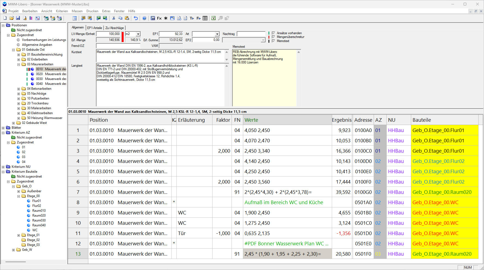
Task: Expand the 02 Gebäude West node
Action: [x=13, y=123]
